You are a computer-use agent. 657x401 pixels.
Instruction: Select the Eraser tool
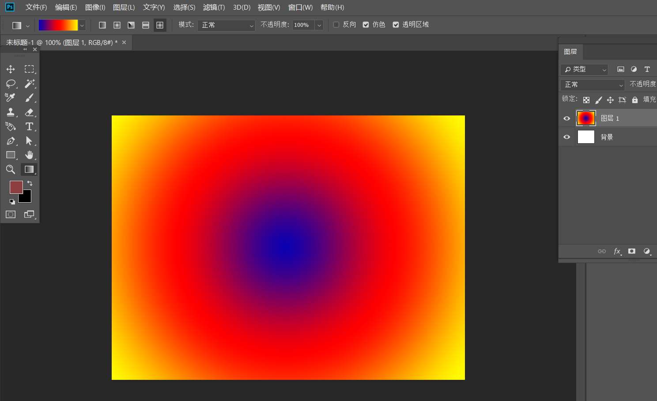pyautogui.click(x=29, y=112)
